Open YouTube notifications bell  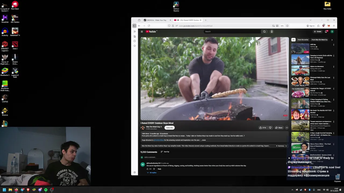point(326,32)
